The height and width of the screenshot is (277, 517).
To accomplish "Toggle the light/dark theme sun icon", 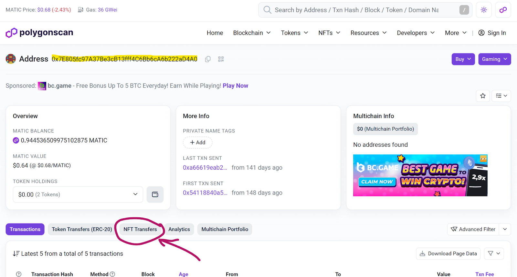I will pyautogui.click(x=484, y=10).
